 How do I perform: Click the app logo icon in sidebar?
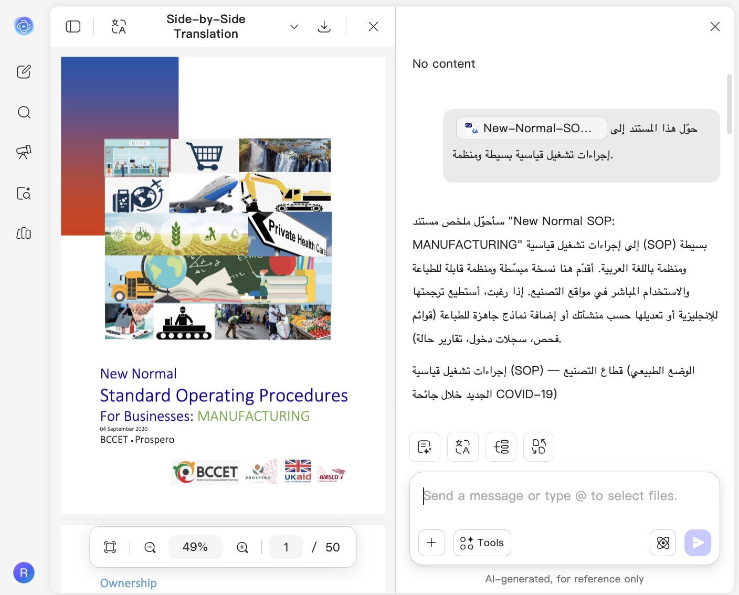coord(24,26)
